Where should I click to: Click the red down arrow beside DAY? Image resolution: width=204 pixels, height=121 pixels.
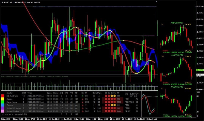(x=83, y=111)
